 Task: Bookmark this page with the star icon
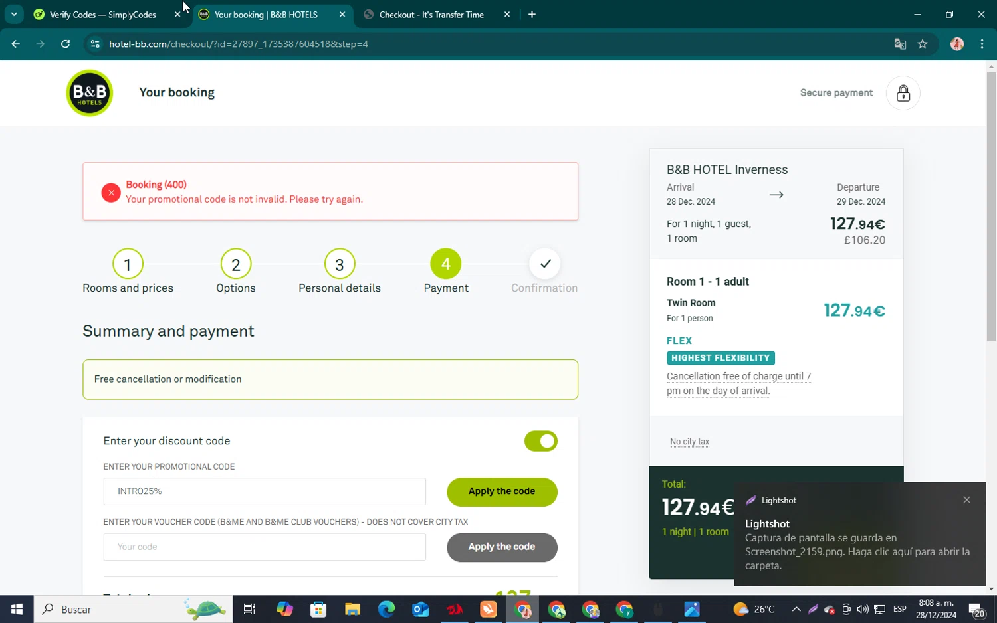pyautogui.click(x=923, y=44)
